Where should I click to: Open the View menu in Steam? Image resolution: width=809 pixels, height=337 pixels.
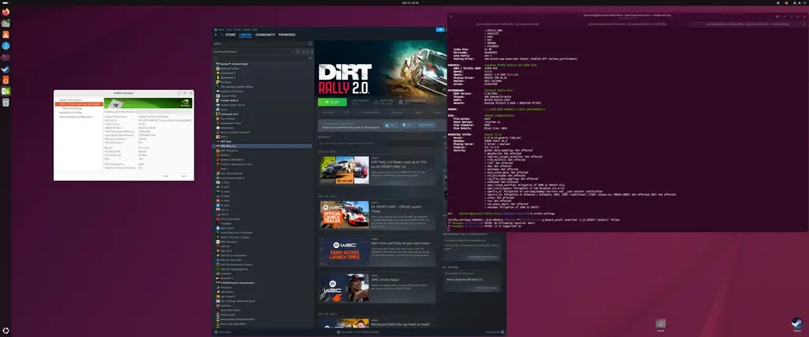pyautogui.click(x=229, y=30)
